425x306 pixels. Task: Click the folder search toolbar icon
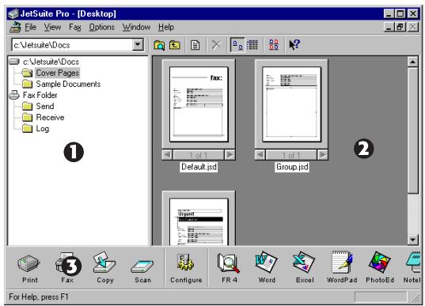click(159, 45)
